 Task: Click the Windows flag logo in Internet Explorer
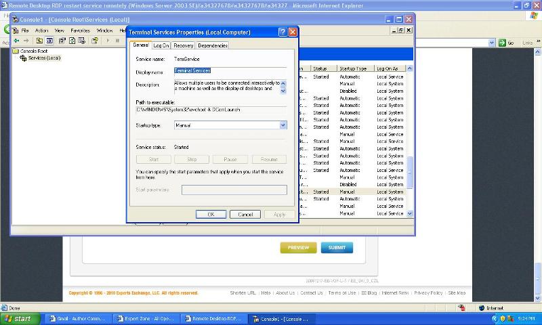[x=534, y=16]
